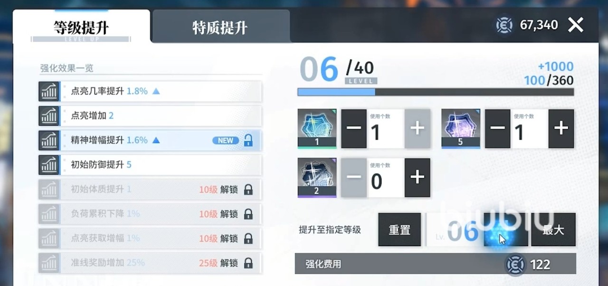Screen dimensions: 608x286
Task: Click the dark material icon with count 2
Action: [x=317, y=177]
